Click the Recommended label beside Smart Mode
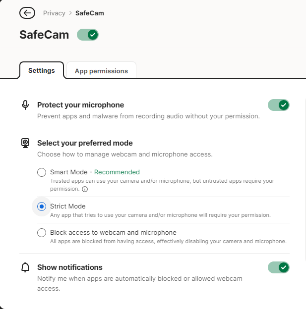Viewport: 306px width, 309px height. pyautogui.click(x=117, y=172)
